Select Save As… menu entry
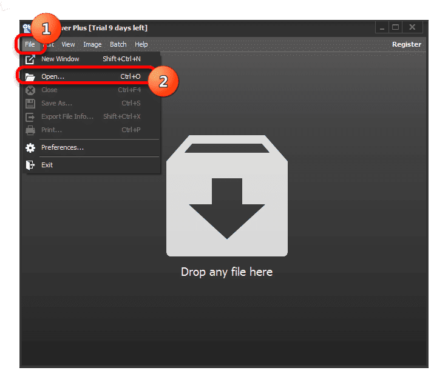The height and width of the screenshot is (388, 448). tap(92, 103)
